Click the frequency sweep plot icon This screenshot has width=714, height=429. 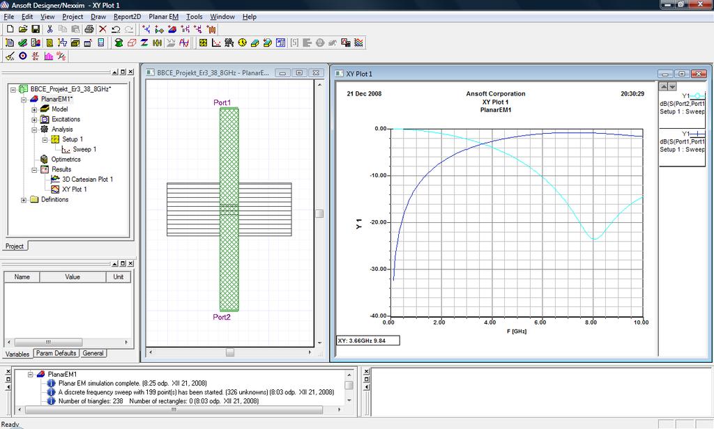[216, 42]
